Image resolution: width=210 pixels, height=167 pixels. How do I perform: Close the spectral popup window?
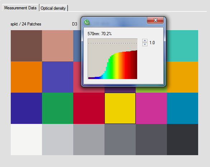155,20
